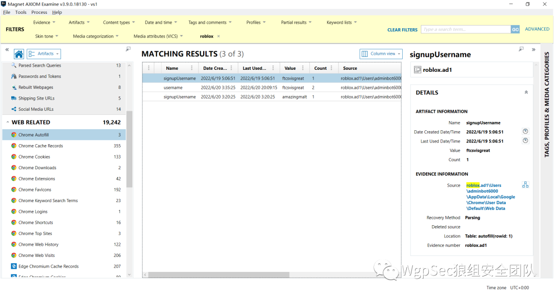Open Chrome Downloads category

pos(64,167)
